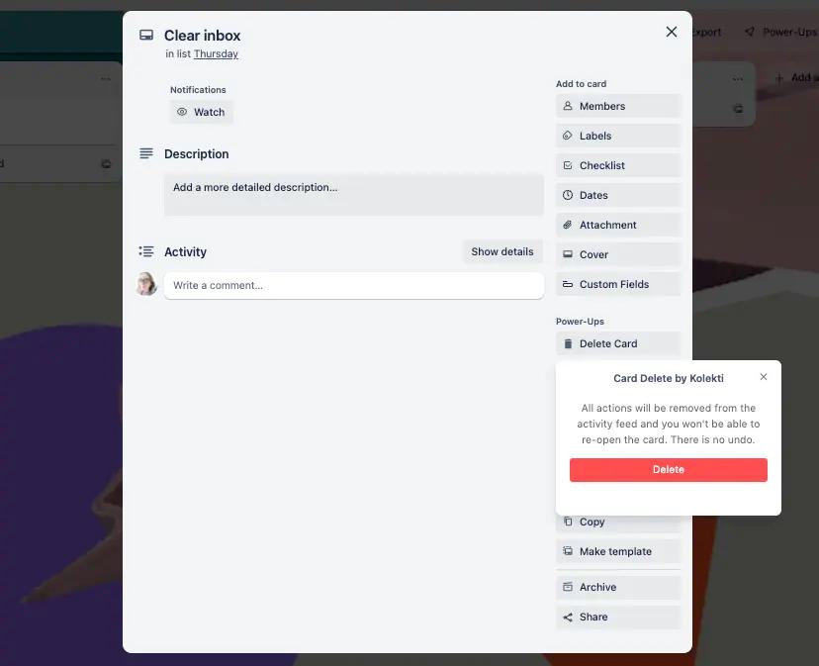Click the card title icon beside Clear inbox
This screenshot has height=666, width=819.
tap(146, 35)
